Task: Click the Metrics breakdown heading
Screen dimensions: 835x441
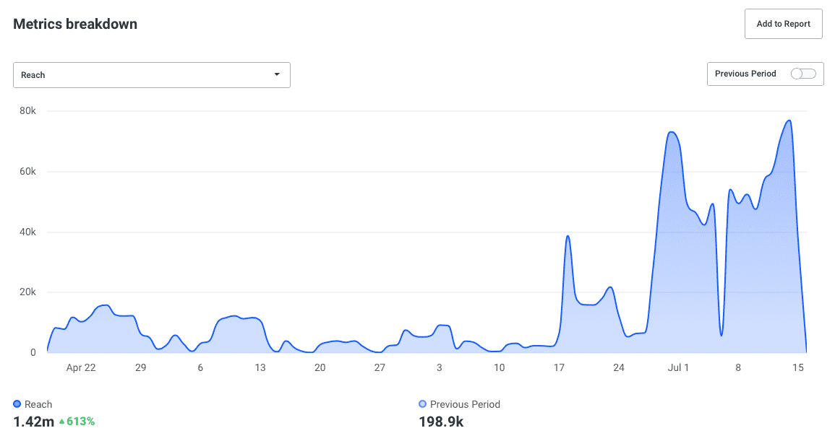Action: (74, 24)
